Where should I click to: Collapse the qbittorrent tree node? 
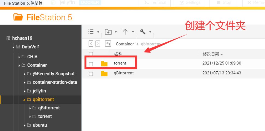tap(24, 100)
